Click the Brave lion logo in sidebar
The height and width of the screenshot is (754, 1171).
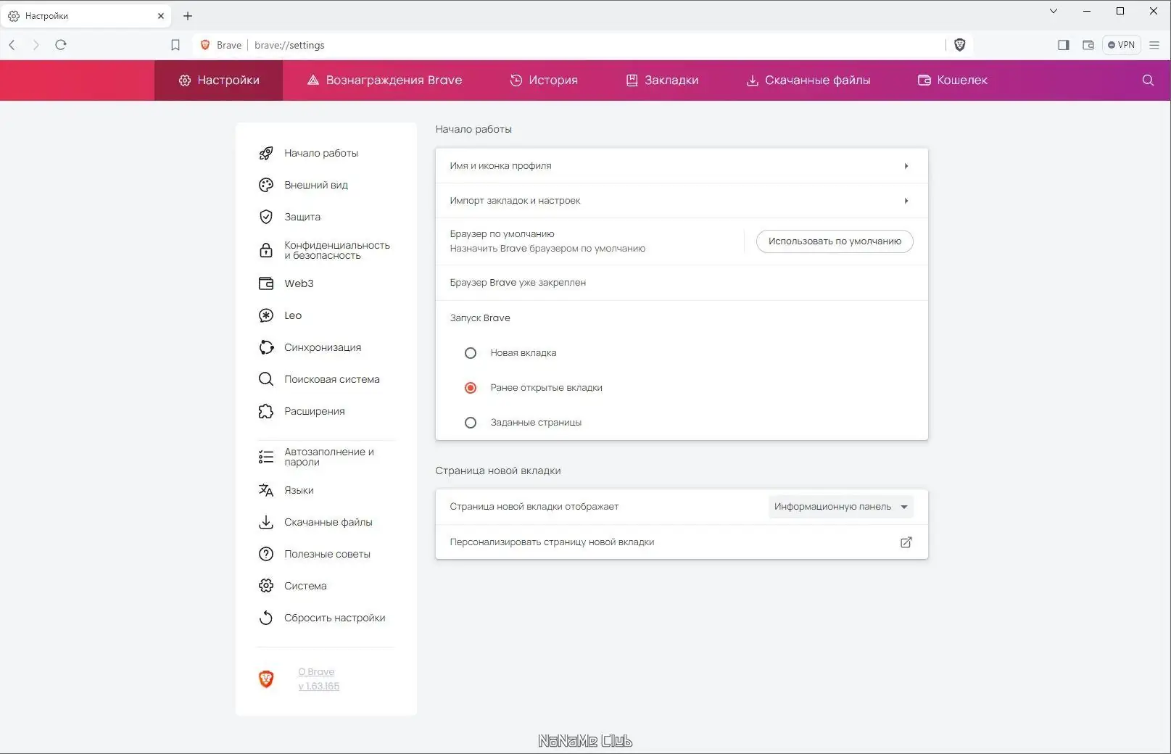266,679
